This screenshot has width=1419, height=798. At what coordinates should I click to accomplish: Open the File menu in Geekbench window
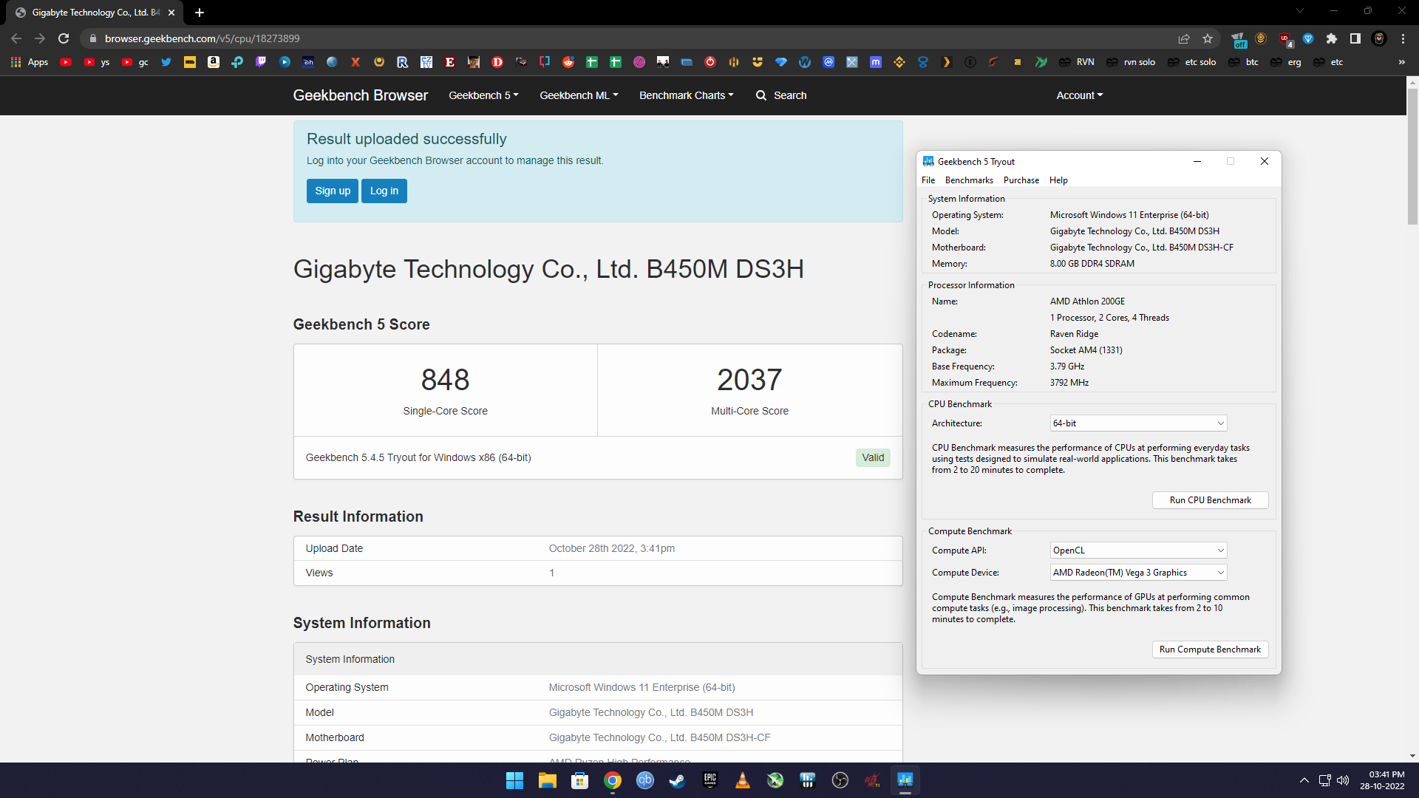click(x=928, y=180)
